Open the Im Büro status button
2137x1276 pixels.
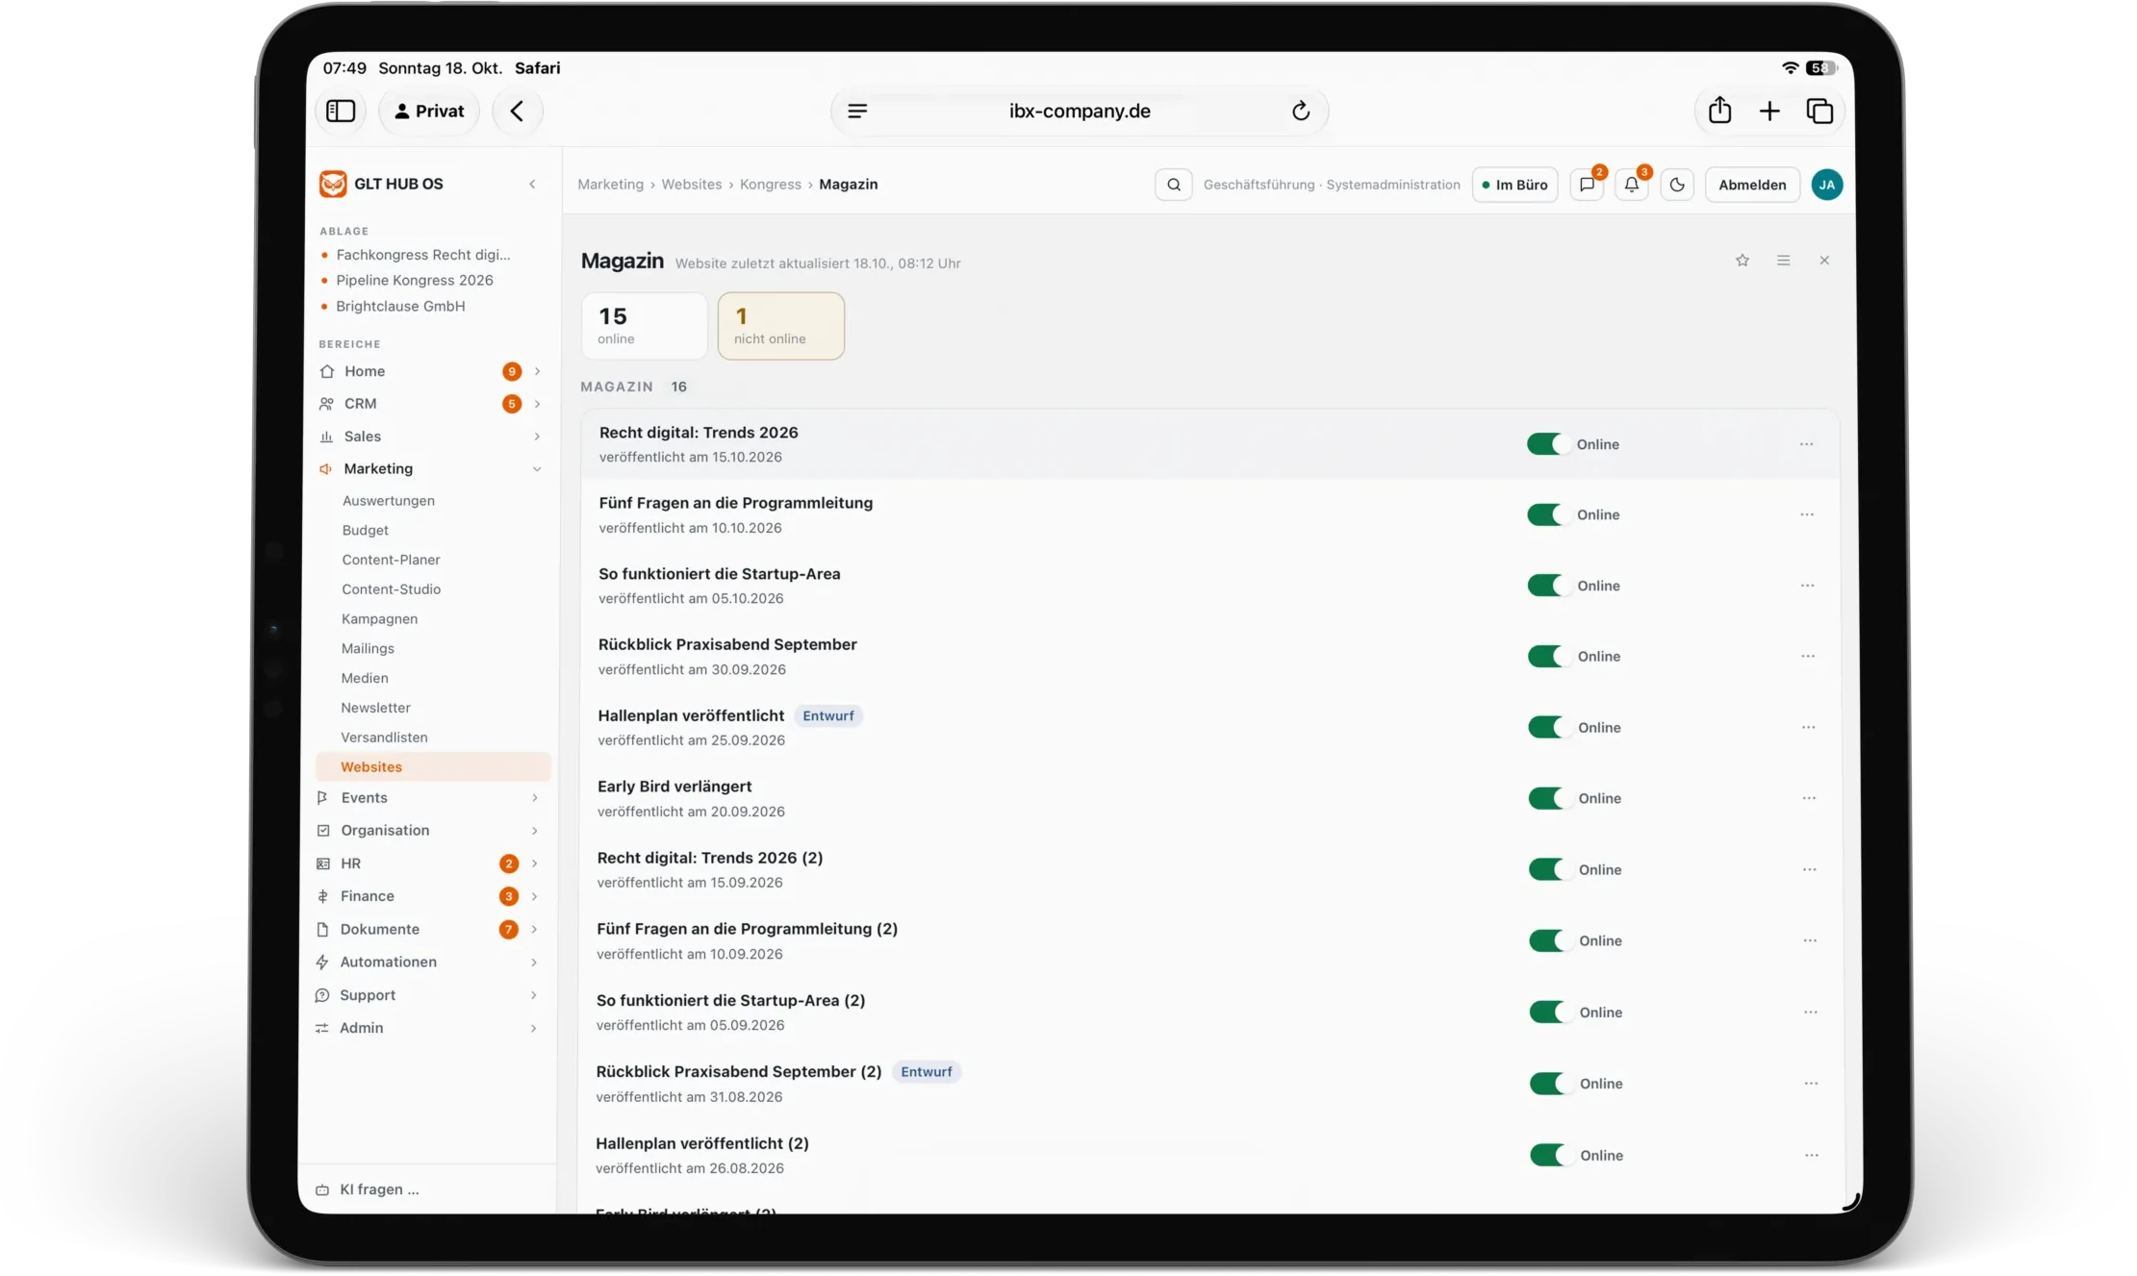1514,185
